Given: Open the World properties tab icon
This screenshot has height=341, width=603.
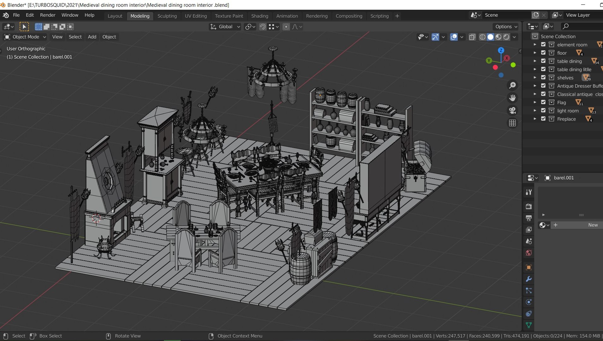Looking at the screenshot, I should (529, 253).
